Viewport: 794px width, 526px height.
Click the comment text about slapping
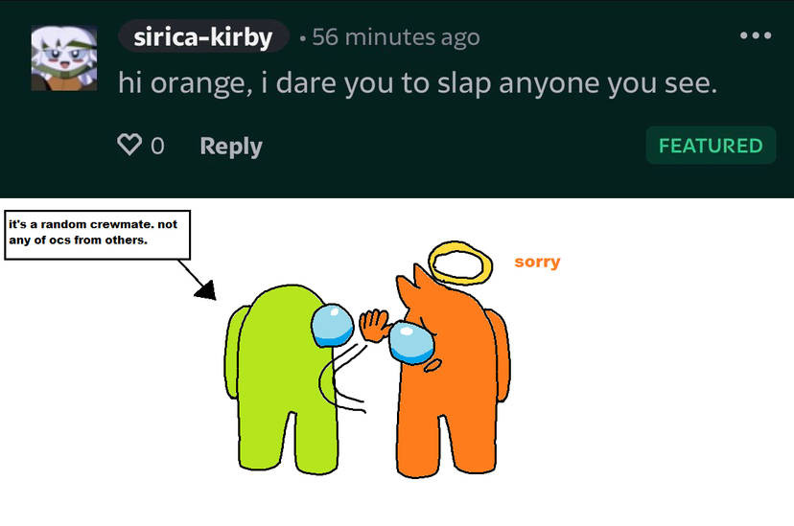418,83
